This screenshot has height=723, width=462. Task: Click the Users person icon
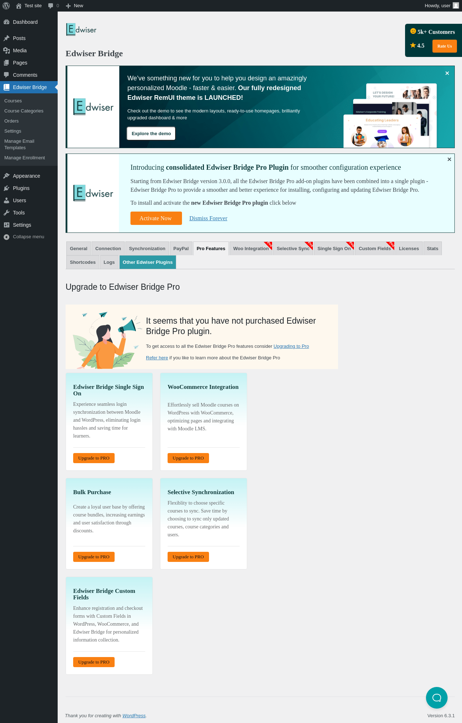pos(6,200)
